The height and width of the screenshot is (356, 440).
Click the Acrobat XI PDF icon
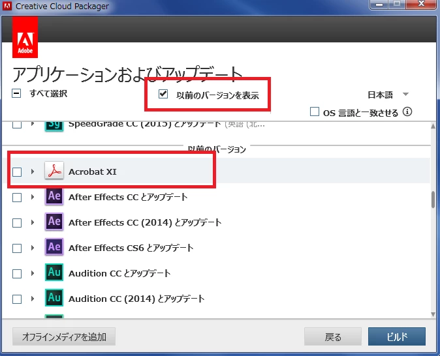tap(54, 170)
